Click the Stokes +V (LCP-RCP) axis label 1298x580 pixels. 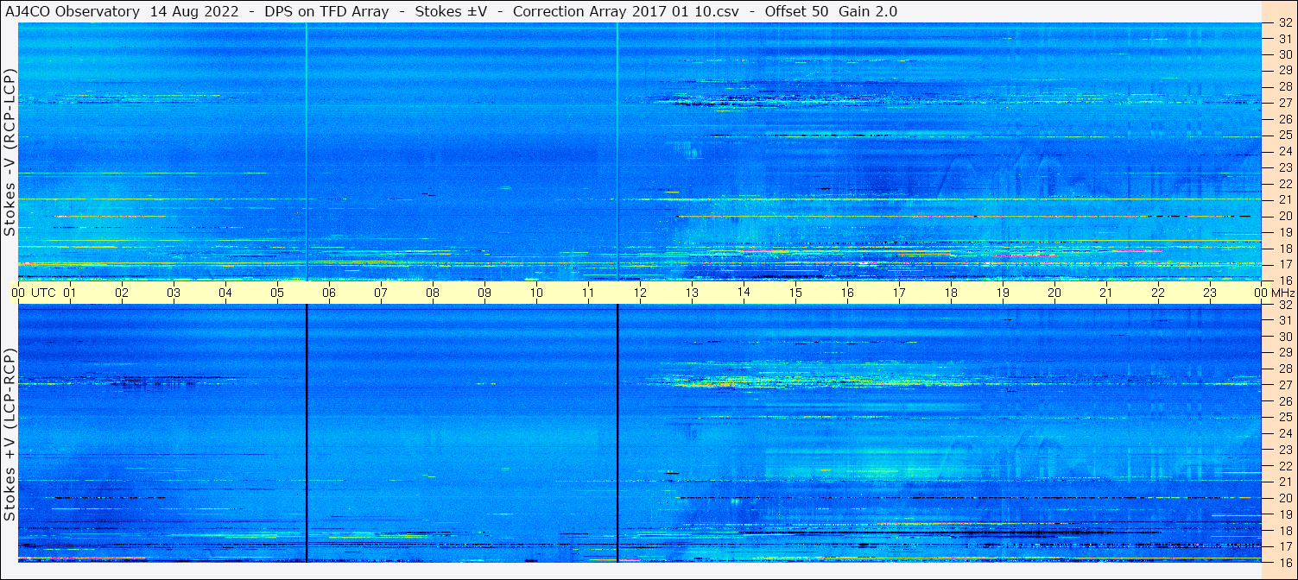pyautogui.click(x=9, y=436)
